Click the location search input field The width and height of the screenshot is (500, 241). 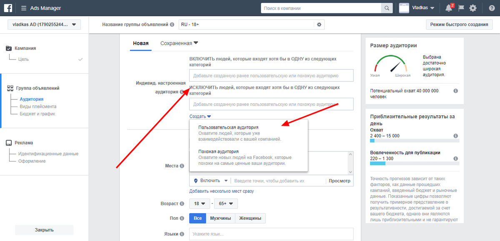pyautogui.click(x=277, y=181)
